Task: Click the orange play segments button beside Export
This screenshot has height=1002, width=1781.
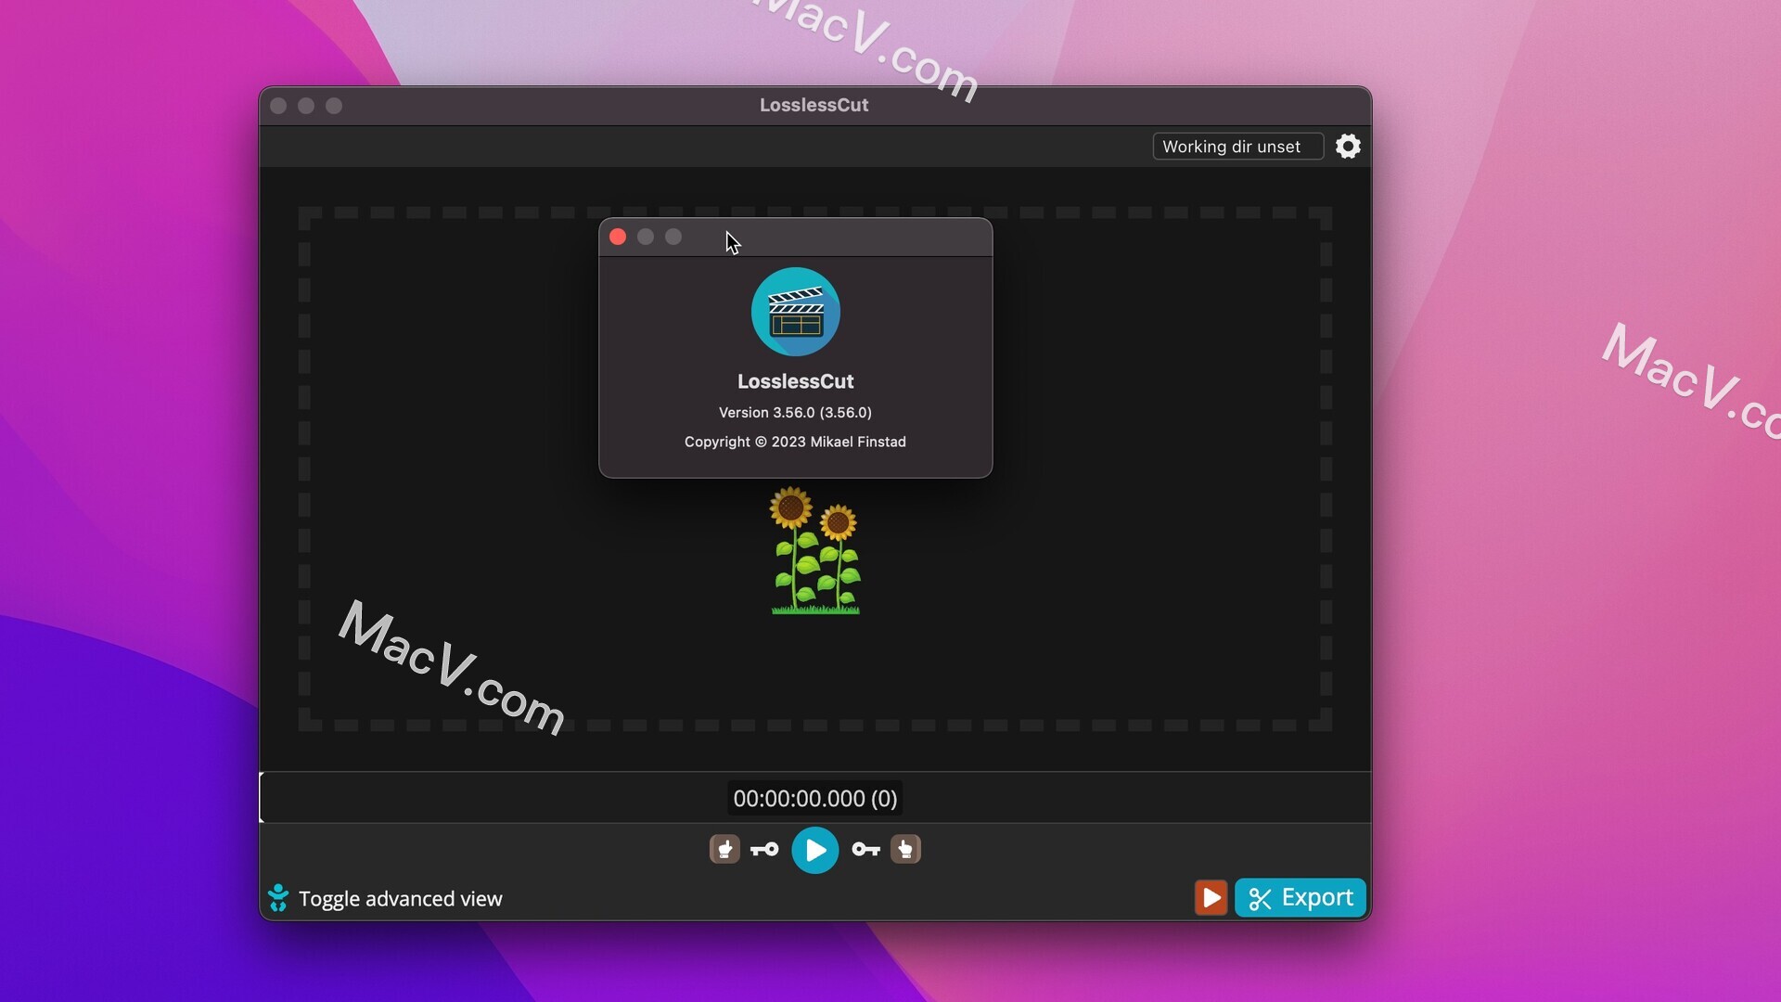Action: (x=1211, y=897)
